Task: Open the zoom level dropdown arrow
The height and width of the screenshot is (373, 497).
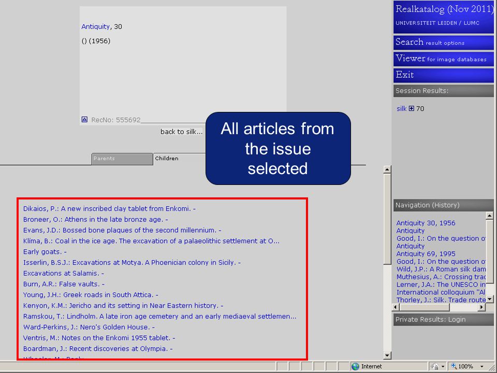Action: click(x=482, y=367)
